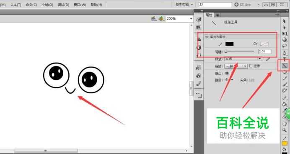
Task: Click the edit stroke style pencil
Action: [268, 59]
